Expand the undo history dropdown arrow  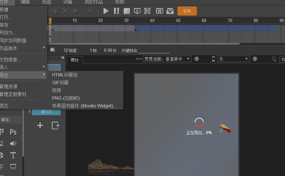pos(83,11)
